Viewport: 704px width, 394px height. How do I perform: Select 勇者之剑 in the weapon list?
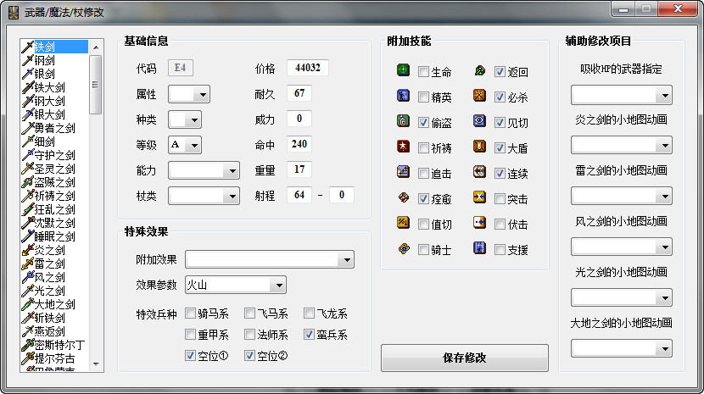pyautogui.click(x=55, y=128)
